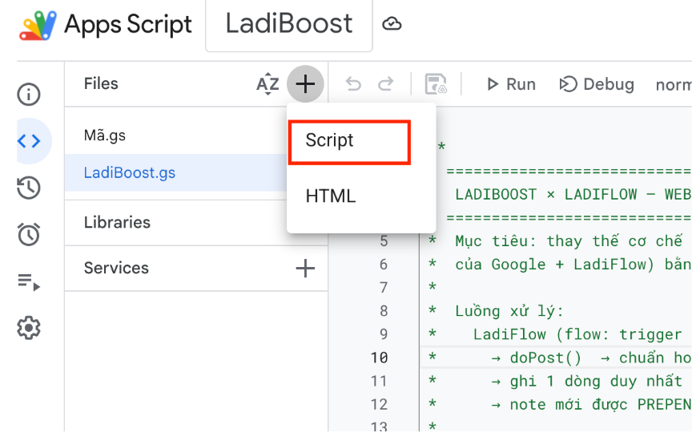This screenshot has width=700, height=437.
Task: Click the Services section label
Action: click(x=116, y=268)
